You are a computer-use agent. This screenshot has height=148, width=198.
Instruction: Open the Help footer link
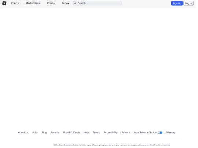pos(86,132)
